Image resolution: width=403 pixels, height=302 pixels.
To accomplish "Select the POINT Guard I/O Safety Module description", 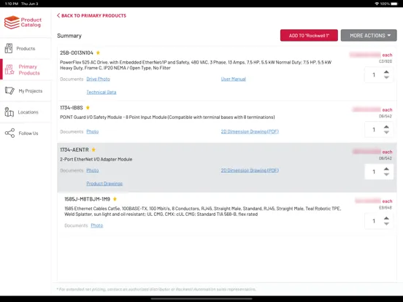I will coord(167,117).
